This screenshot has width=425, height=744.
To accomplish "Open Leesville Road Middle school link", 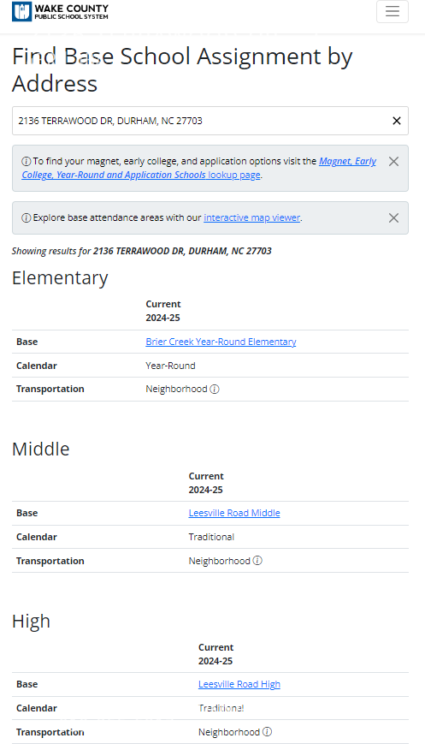I will [234, 513].
